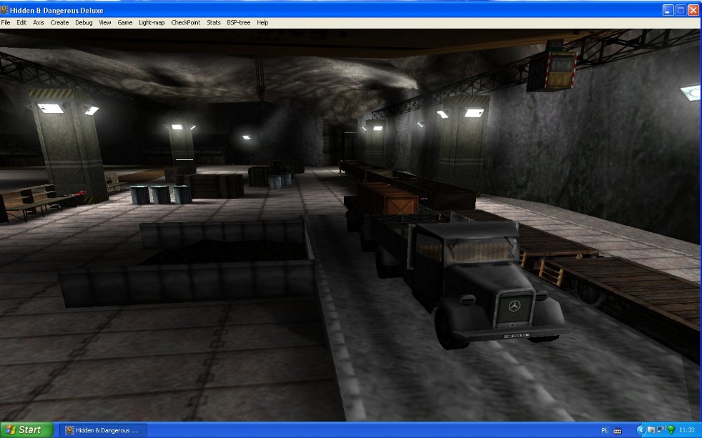Viewport: 702px width, 438px height.
Task: Select Hidden & Dangerous taskbar button
Action: point(103,430)
